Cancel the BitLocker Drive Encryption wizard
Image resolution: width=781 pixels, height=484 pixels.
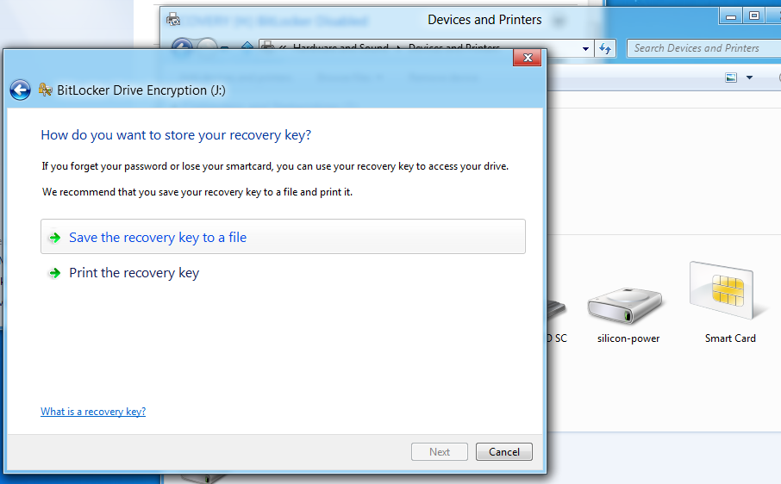tap(504, 451)
